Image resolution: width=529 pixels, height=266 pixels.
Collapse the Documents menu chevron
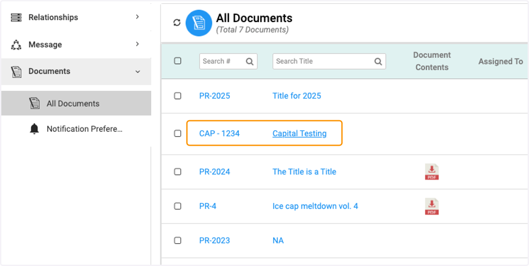click(138, 71)
